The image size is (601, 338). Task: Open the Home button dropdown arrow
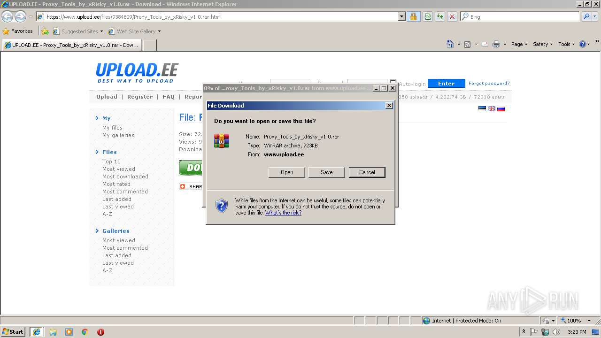[x=458, y=44]
